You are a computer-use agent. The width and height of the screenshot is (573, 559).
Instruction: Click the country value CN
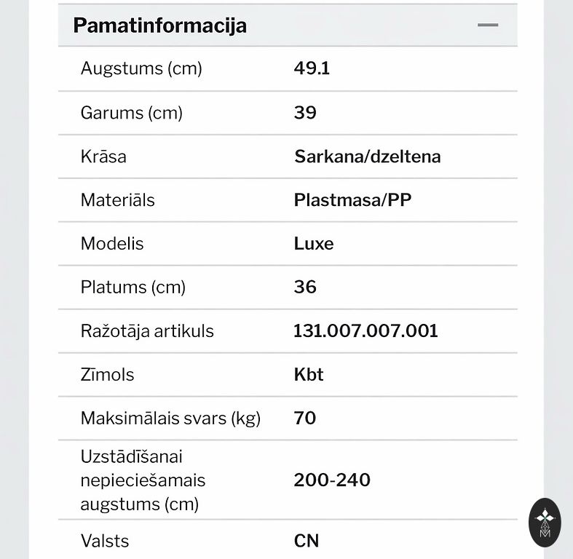(307, 541)
